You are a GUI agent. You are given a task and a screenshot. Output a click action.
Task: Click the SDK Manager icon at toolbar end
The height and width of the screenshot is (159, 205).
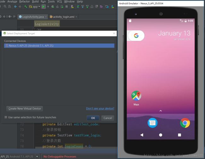[x=113, y=7]
